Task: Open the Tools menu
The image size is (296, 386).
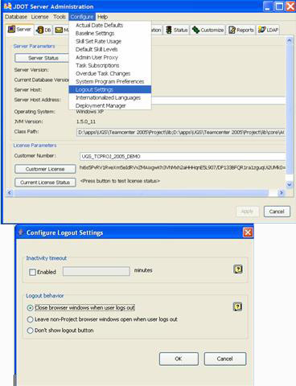Action: (x=60, y=17)
